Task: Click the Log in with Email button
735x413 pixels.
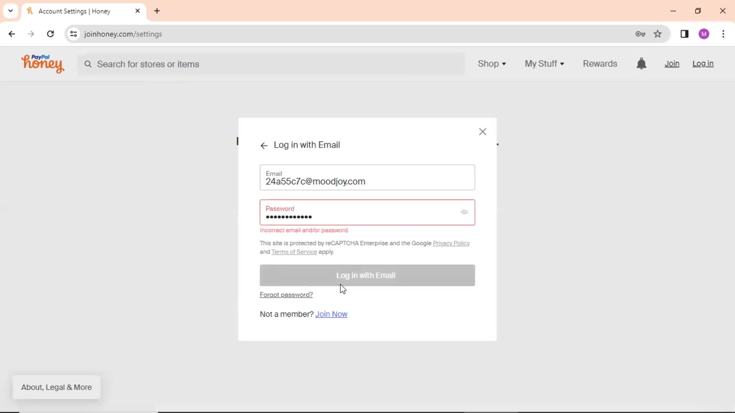Action: (367, 275)
